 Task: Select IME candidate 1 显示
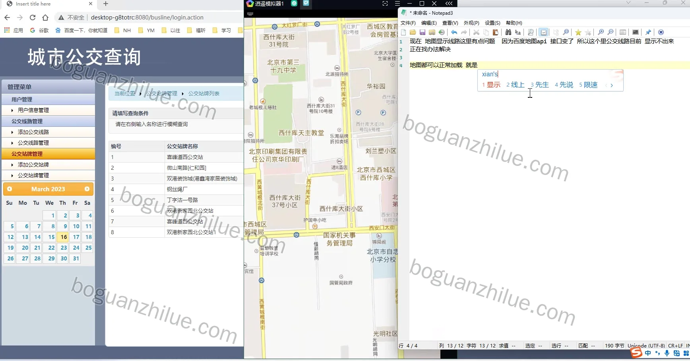click(491, 85)
